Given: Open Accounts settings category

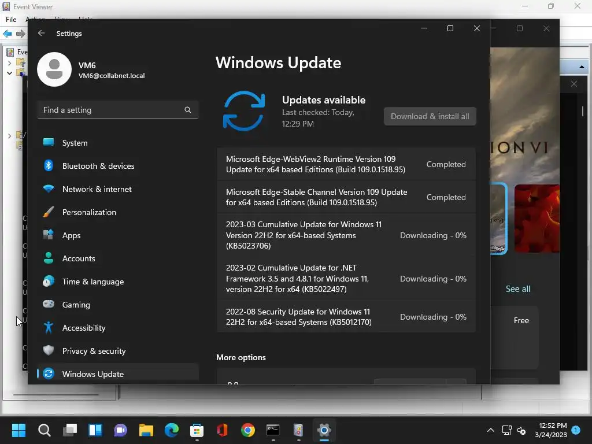Looking at the screenshot, I should click(118, 258).
